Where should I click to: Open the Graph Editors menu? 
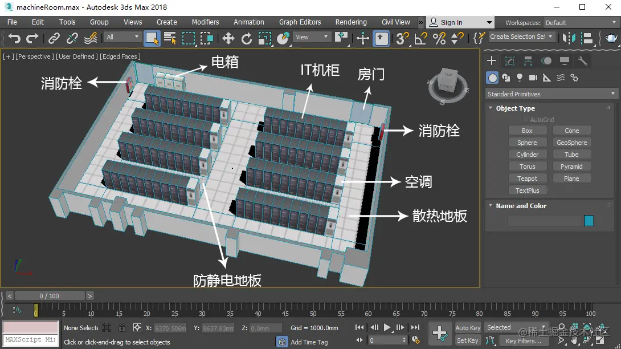click(x=300, y=22)
